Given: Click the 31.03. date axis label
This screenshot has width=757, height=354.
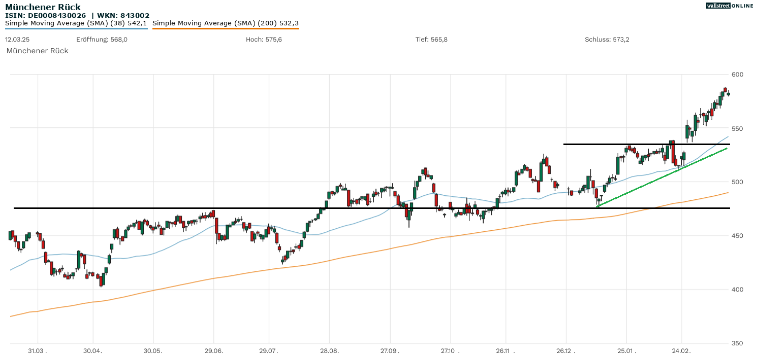Looking at the screenshot, I should (x=38, y=350).
